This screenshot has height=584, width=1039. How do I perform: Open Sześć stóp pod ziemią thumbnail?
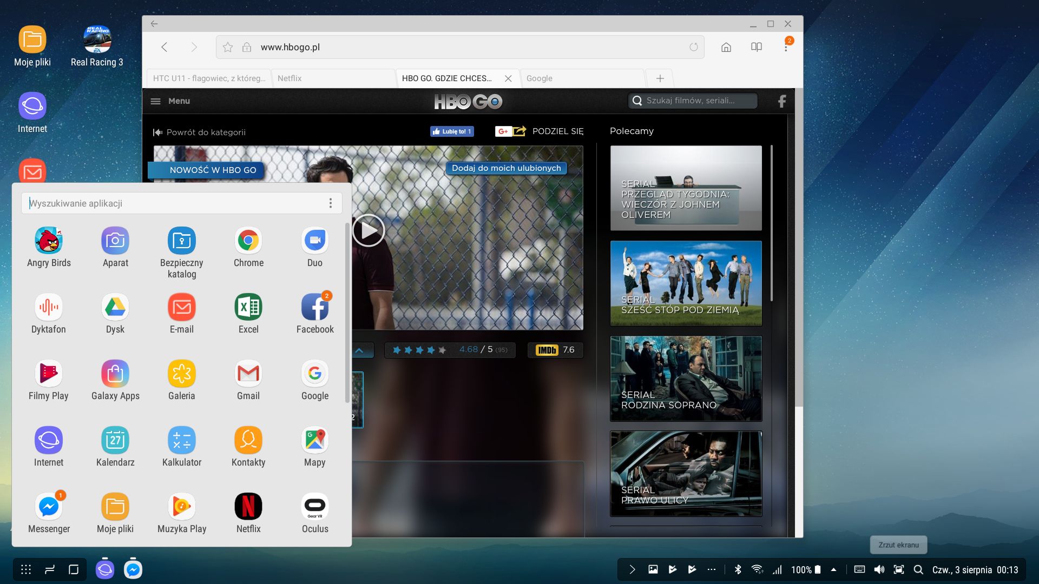tap(686, 283)
